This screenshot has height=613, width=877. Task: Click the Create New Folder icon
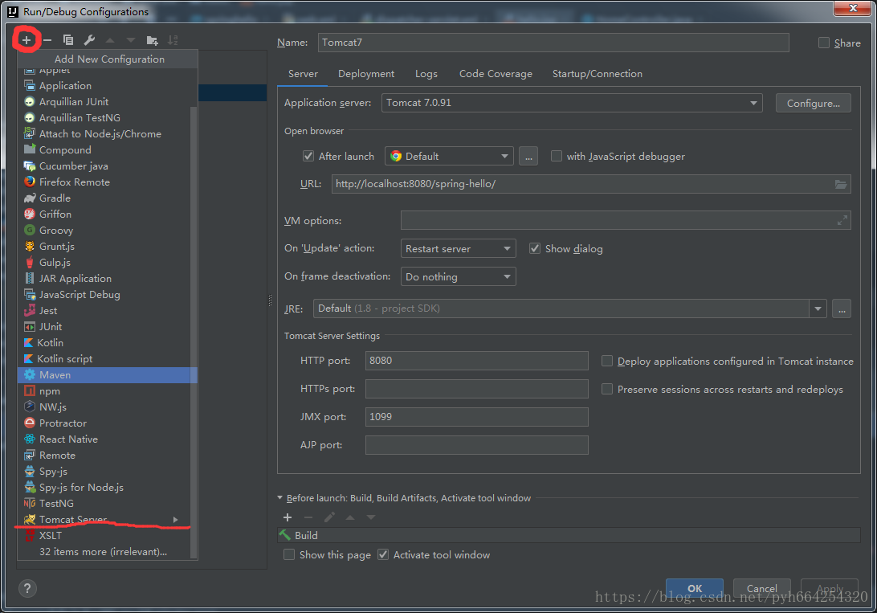coord(152,40)
